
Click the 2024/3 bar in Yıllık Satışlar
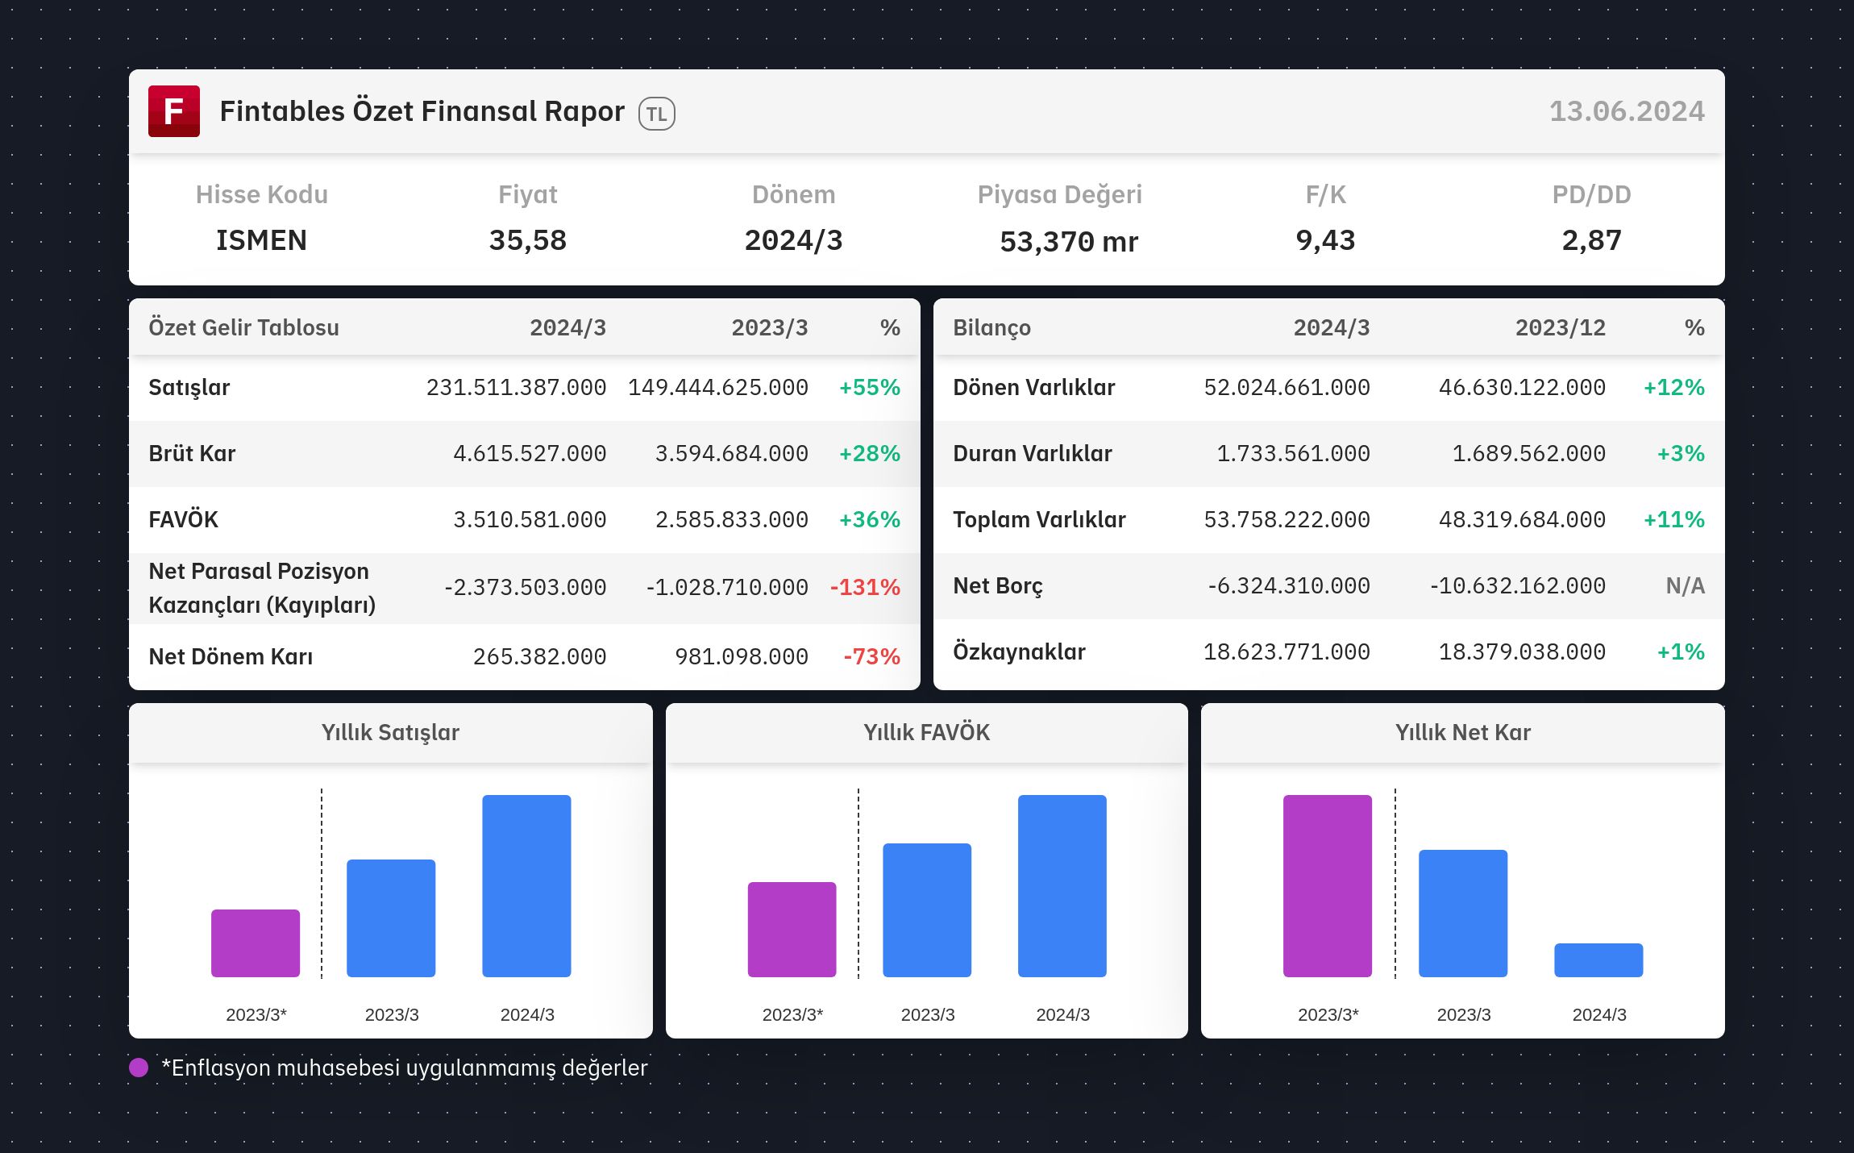pos(526,886)
